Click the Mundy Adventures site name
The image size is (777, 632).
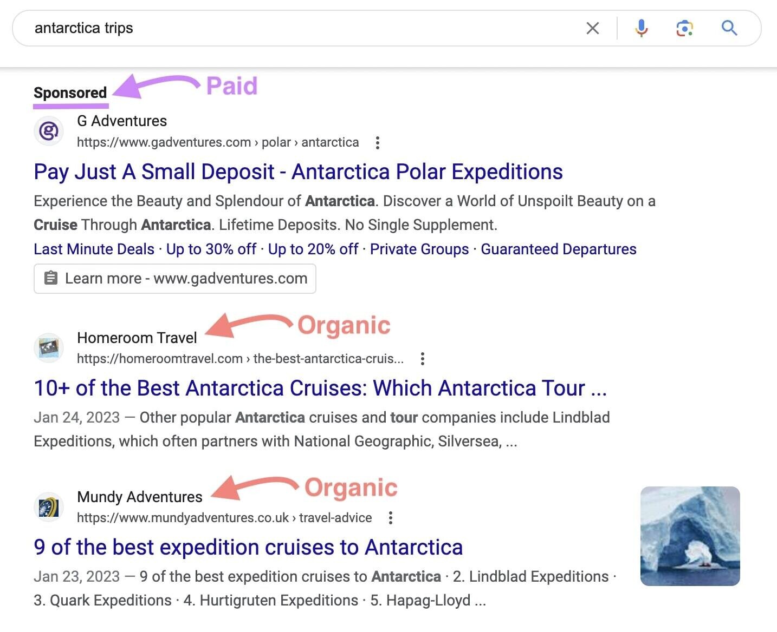click(140, 497)
